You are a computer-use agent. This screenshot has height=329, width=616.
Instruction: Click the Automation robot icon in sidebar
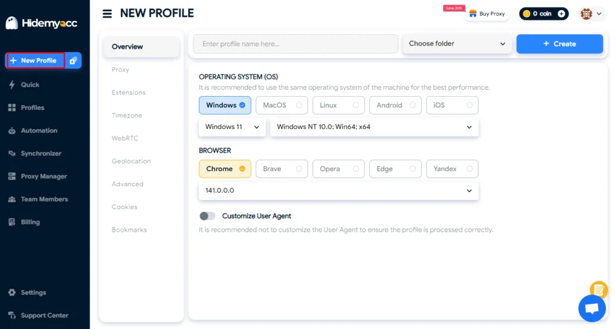(x=11, y=131)
